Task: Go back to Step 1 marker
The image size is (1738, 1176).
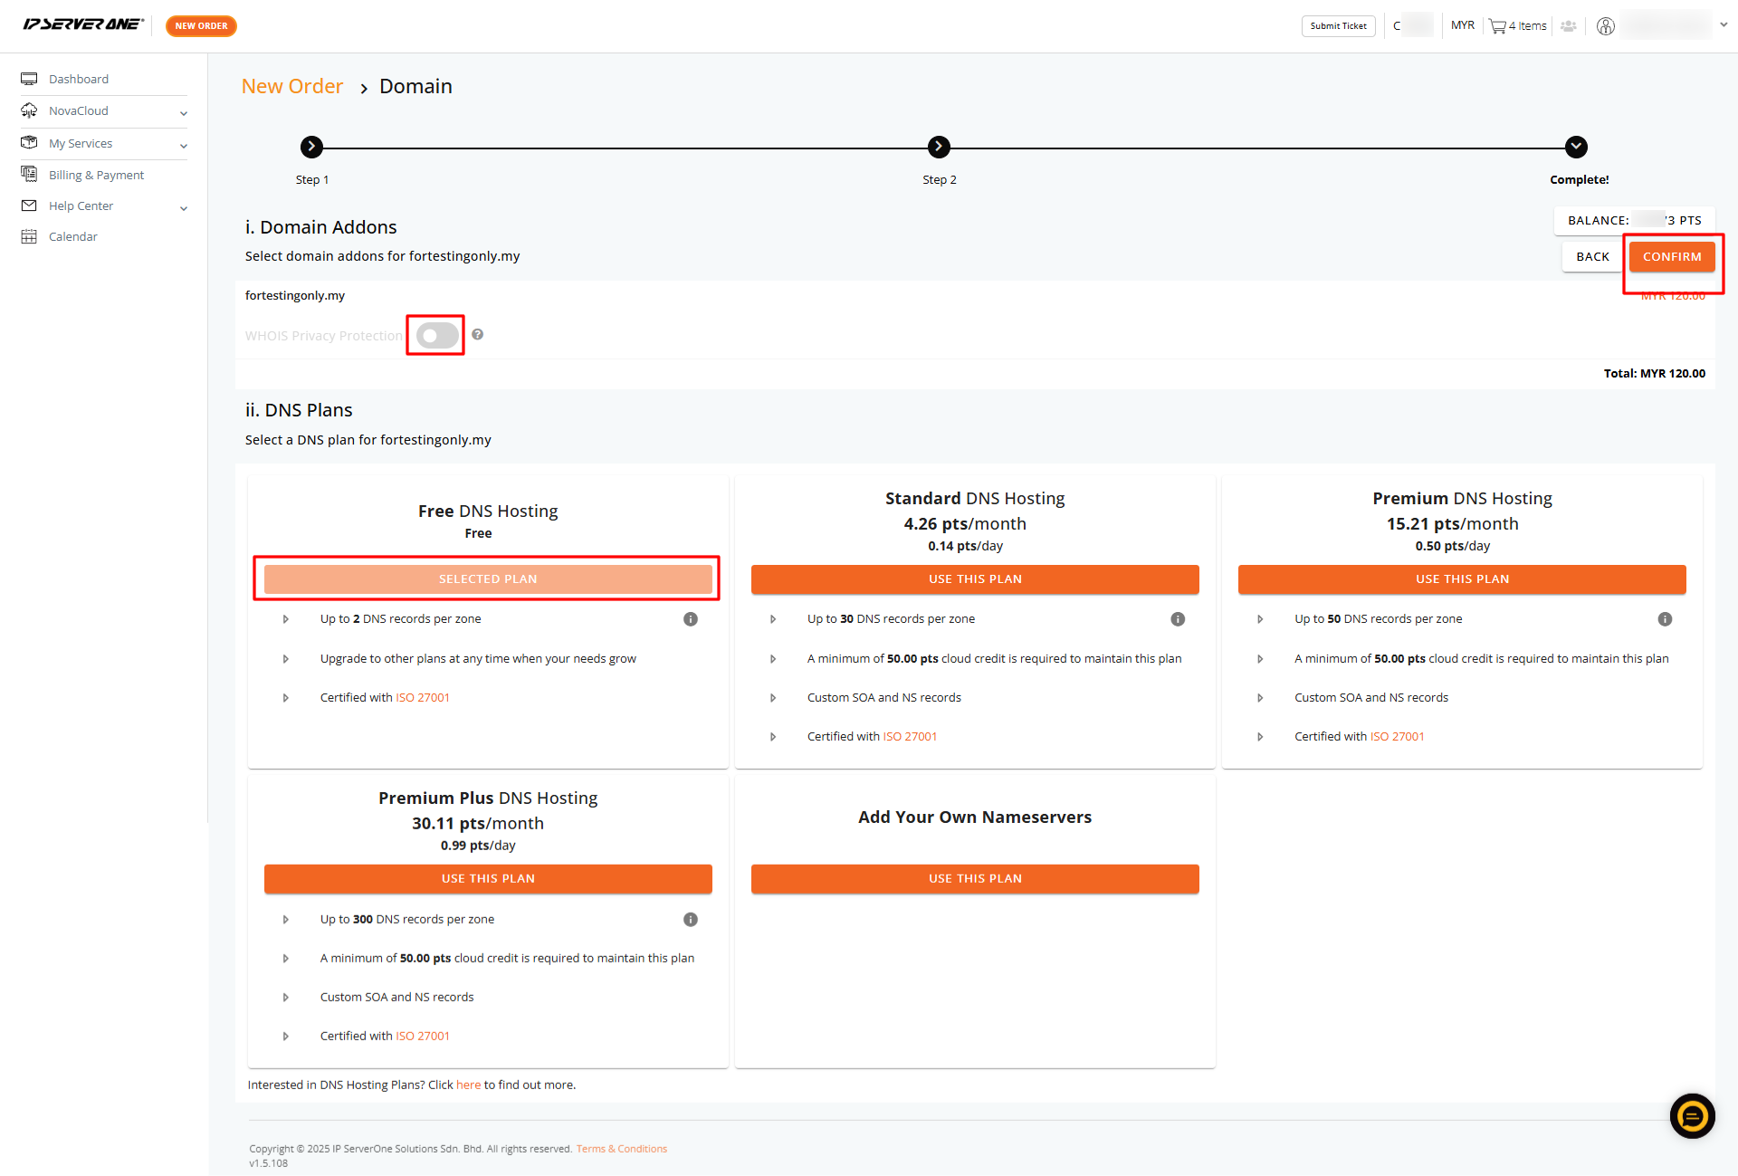Action: (x=311, y=147)
